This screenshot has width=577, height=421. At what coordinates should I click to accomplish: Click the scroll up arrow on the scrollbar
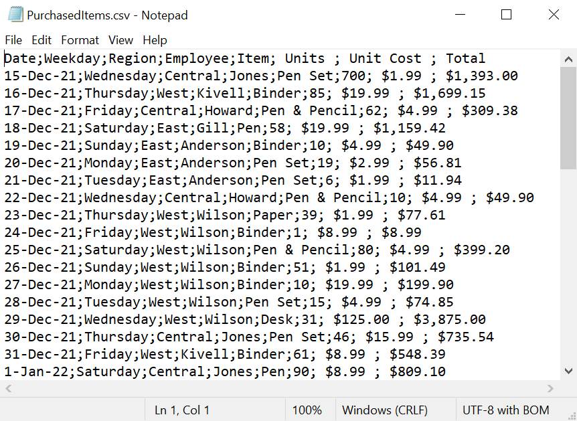(x=568, y=58)
